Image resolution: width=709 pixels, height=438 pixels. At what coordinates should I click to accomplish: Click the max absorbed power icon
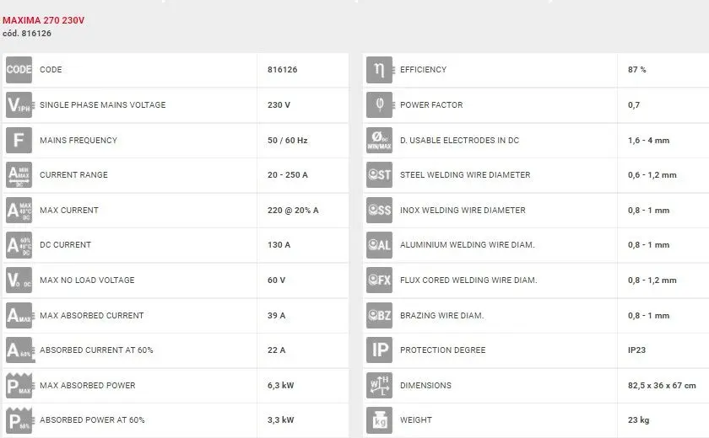coord(19,386)
